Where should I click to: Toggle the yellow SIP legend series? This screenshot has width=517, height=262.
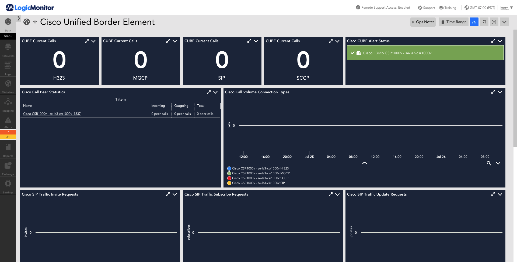pos(256,183)
